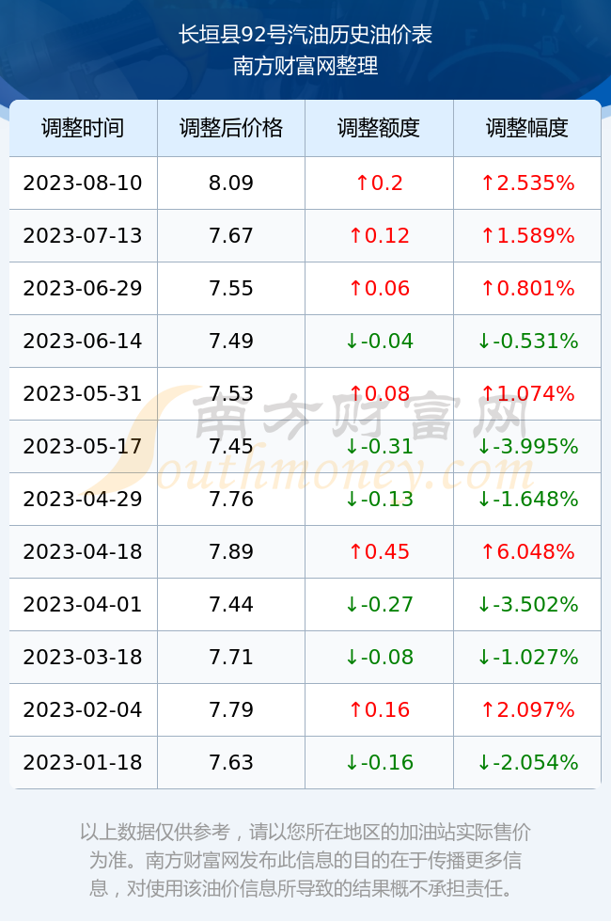This screenshot has height=922, width=611.
Task: Click the ↑0.16 value for 2023-02-04
Action: click(x=379, y=709)
